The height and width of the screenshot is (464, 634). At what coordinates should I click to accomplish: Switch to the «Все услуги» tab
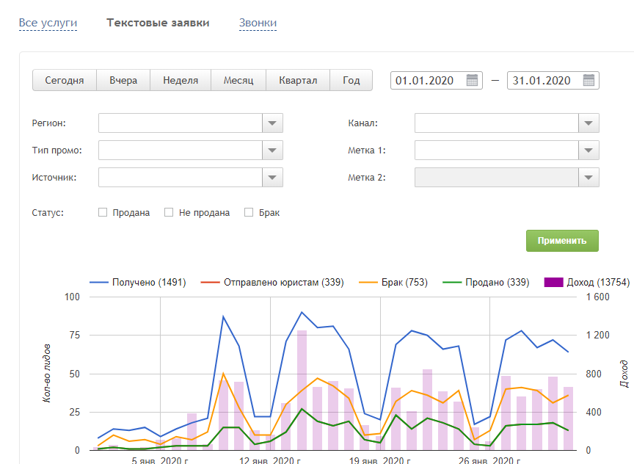click(48, 23)
